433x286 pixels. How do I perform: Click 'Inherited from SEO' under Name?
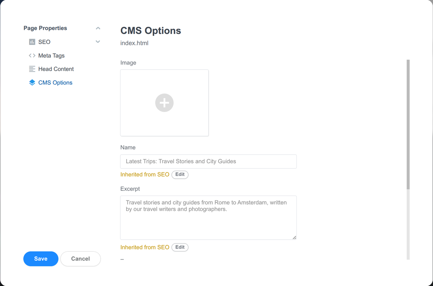pyautogui.click(x=145, y=174)
